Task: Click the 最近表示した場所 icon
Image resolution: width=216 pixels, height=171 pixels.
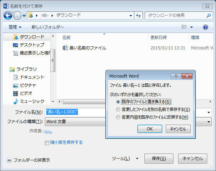Action: click(16, 53)
